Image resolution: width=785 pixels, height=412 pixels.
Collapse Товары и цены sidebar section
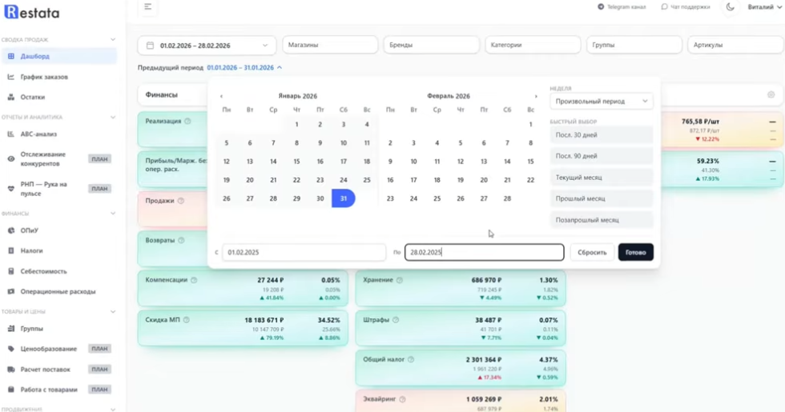(x=113, y=311)
